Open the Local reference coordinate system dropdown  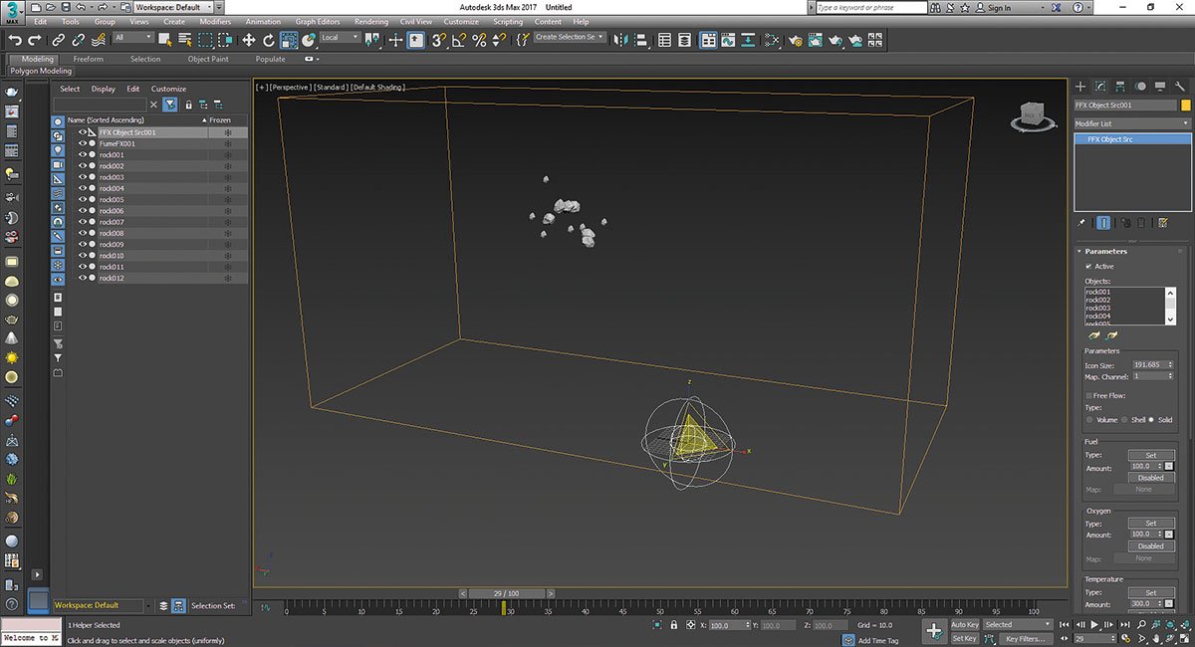click(x=340, y=38)
